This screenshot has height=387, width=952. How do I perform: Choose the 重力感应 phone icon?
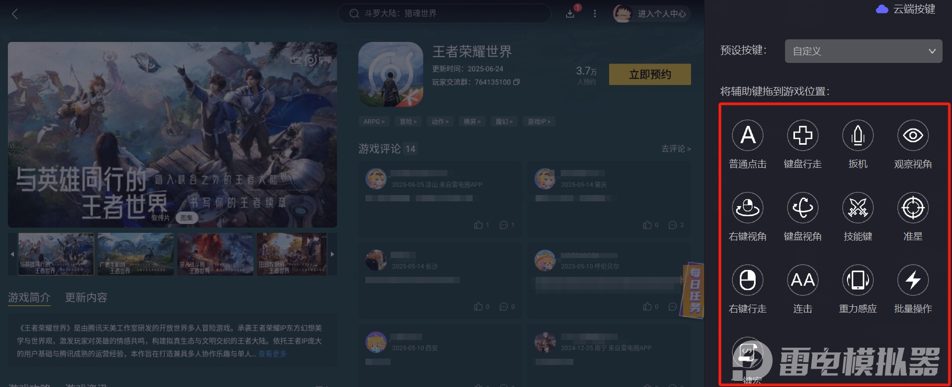858,280
